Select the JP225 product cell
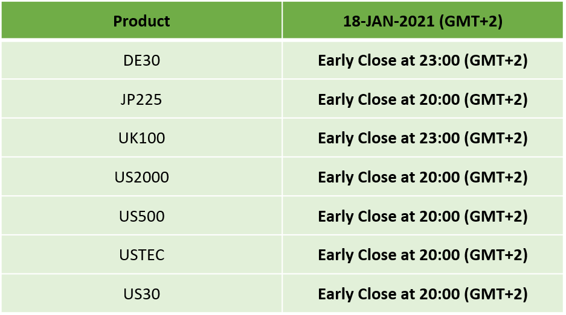Screen dimensions: 566x315 click(141, 99)
